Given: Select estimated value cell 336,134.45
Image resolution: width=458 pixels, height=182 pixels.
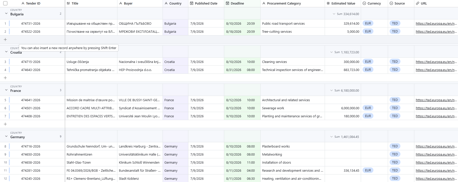Looking at the screenshot, I should (x=343, y=170).
